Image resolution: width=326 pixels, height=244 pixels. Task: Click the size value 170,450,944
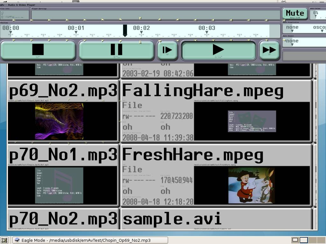(x=176, y=180)
